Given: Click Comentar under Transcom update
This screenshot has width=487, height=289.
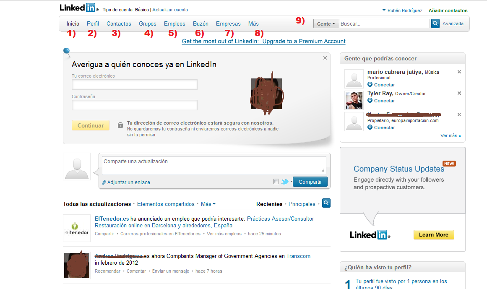Looking at the screenshot, I should [136, 271].
